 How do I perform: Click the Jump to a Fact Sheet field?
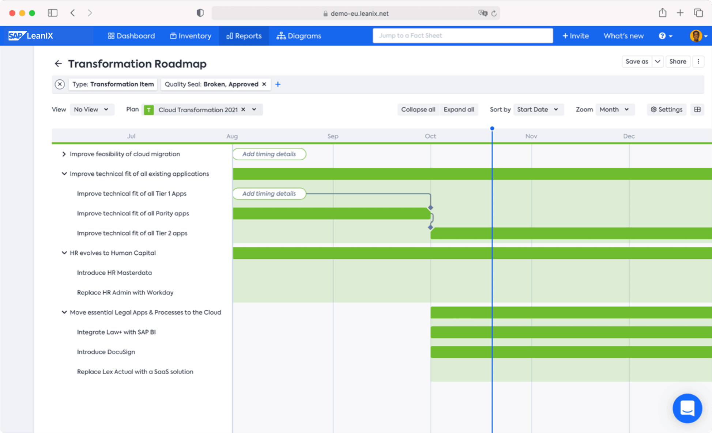click(x=462, y=35)
